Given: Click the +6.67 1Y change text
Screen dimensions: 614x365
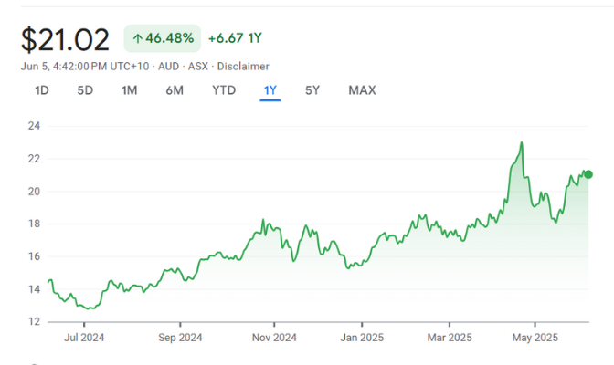Looking at the screenshot, I should point(236,38).
